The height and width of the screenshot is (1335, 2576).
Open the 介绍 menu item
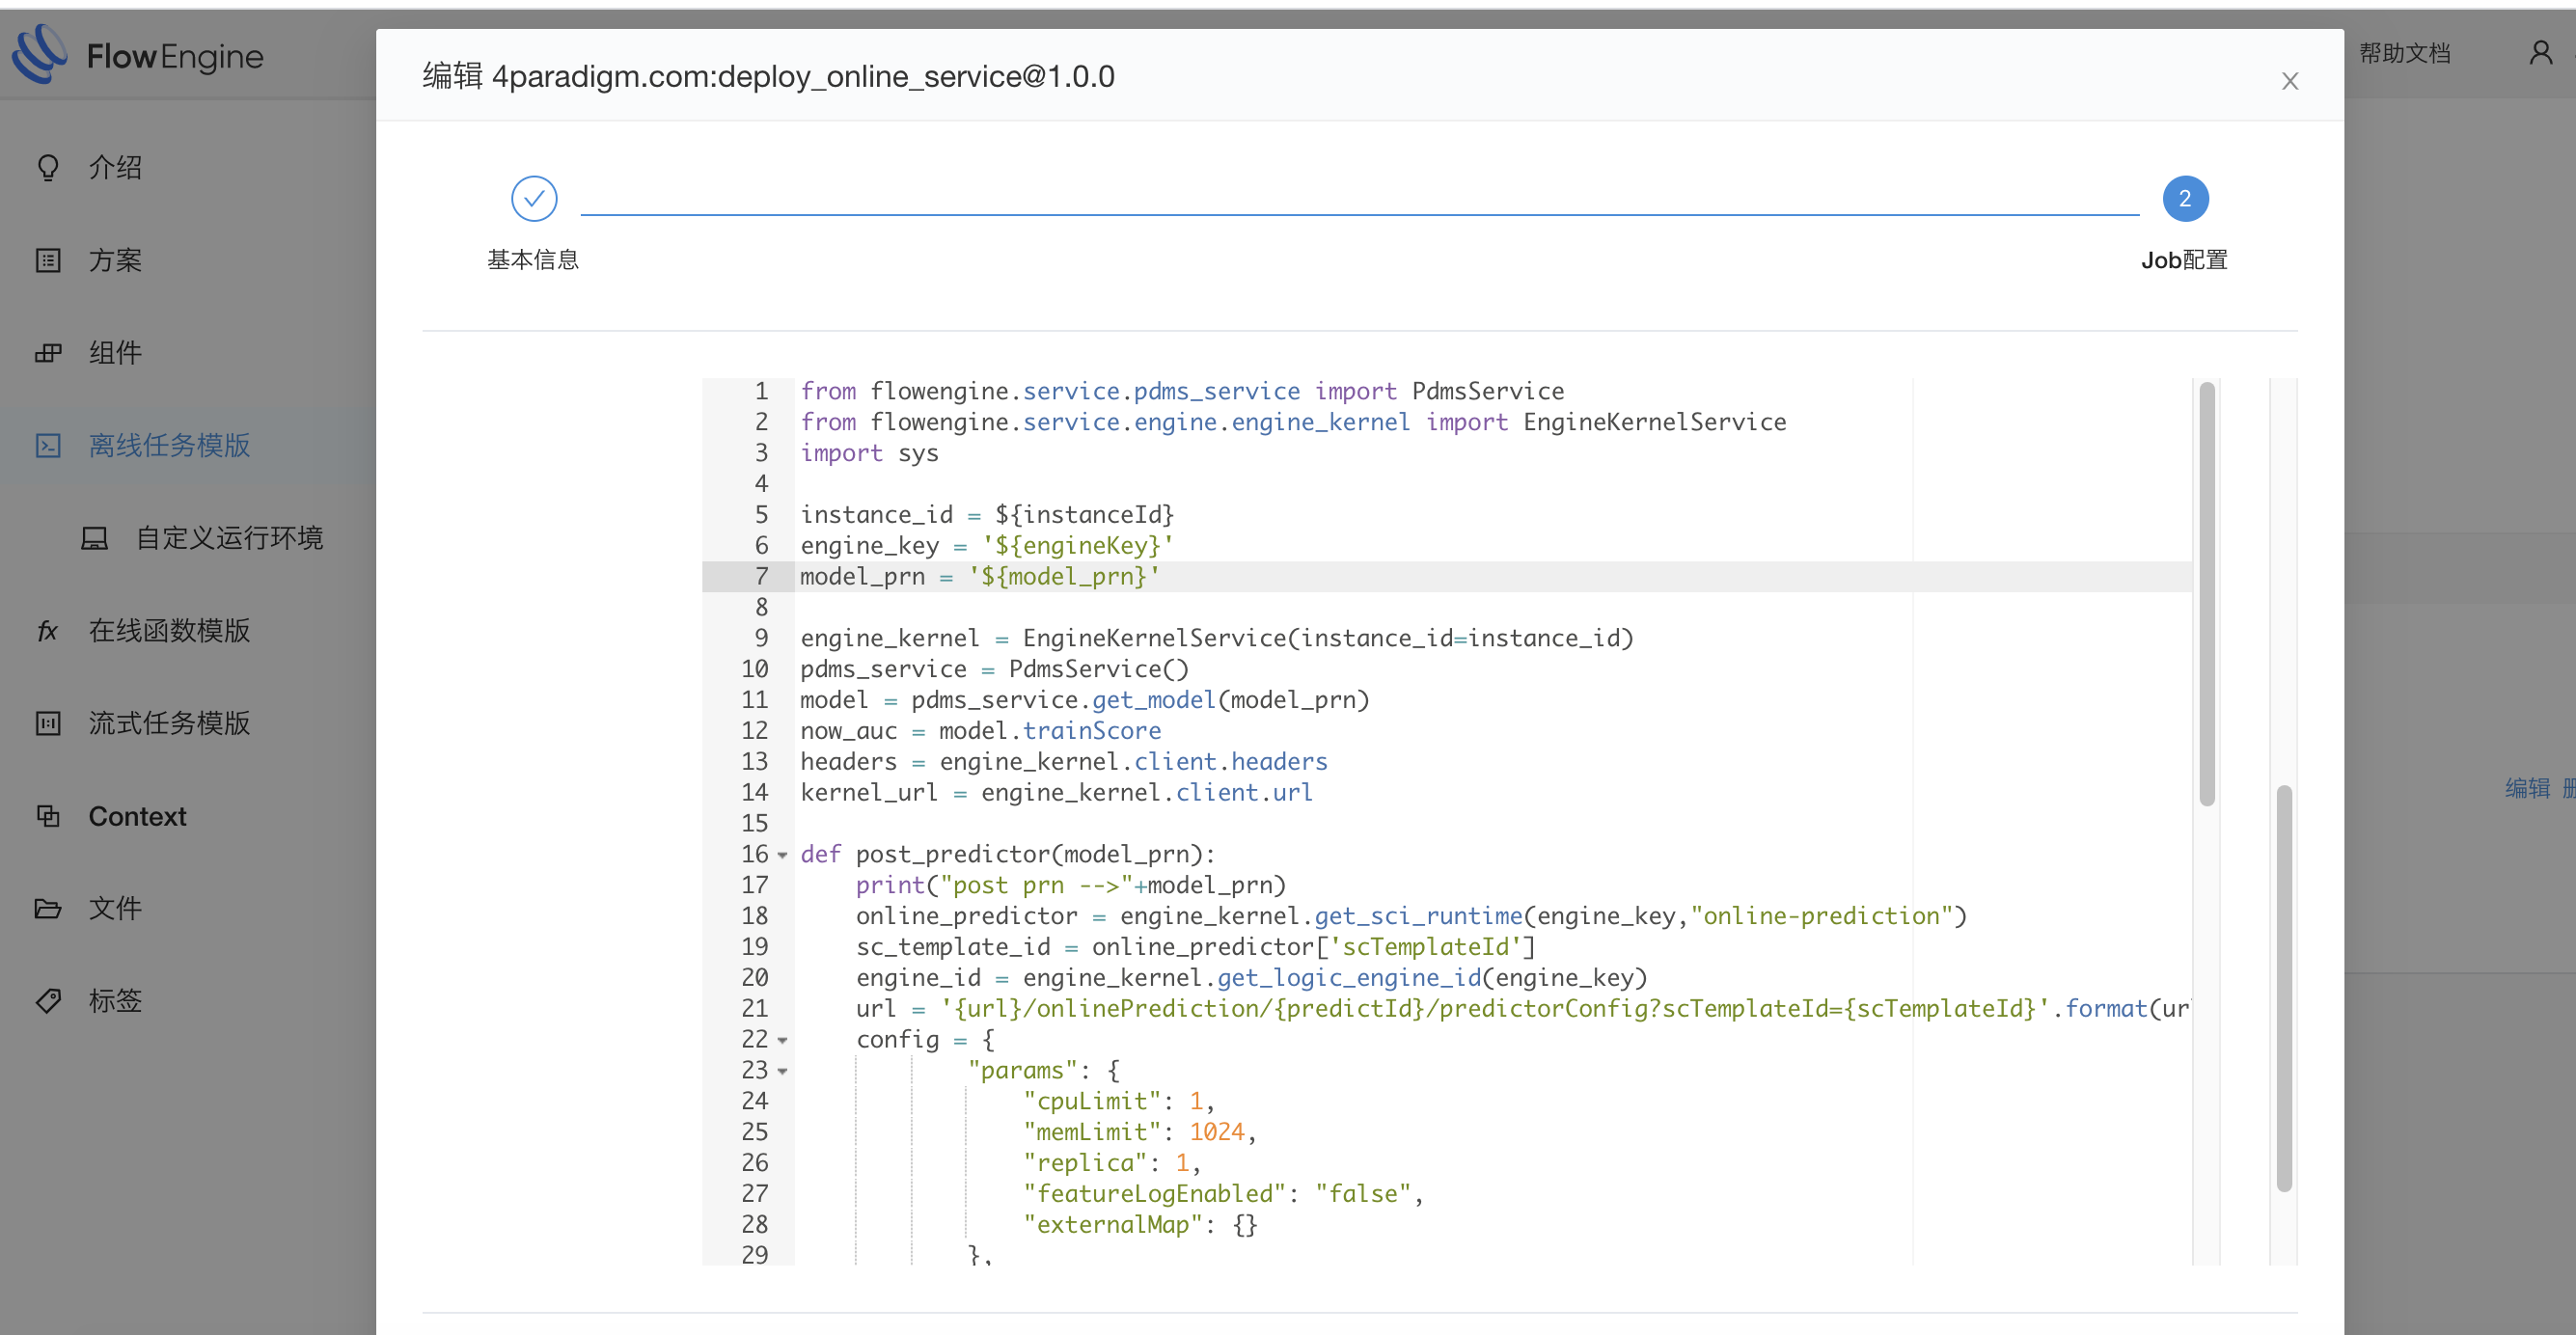coord(115,167)
